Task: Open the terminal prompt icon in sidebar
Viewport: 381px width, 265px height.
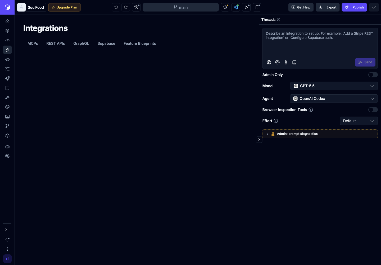Action: (x=7, y=230)
